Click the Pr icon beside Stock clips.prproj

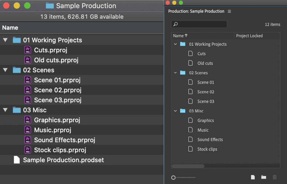point(28,150)
